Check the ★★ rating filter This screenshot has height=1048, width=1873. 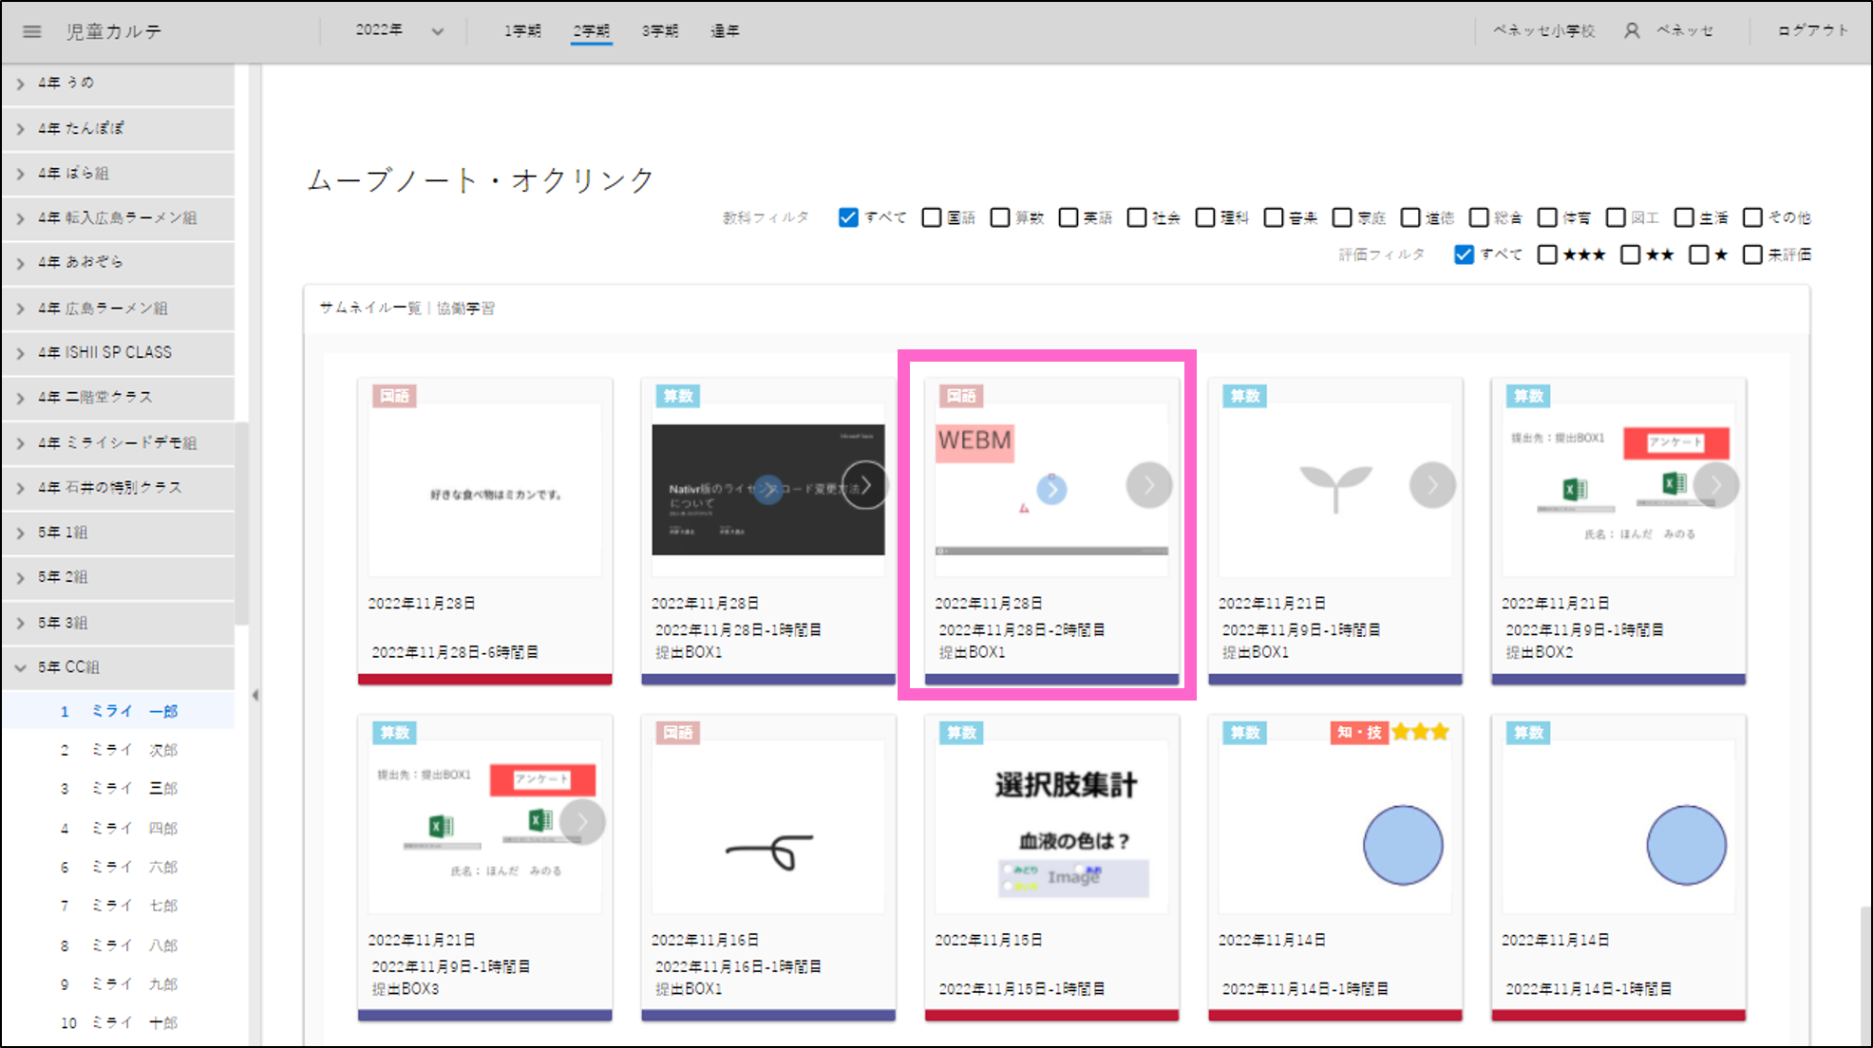tap(1630, 254)
